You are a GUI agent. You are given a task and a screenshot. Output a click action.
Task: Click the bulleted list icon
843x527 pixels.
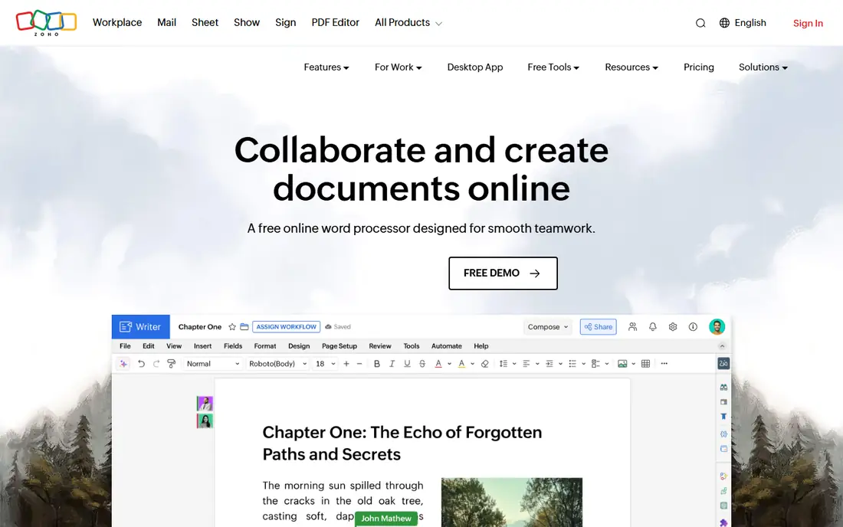[572, 364]
